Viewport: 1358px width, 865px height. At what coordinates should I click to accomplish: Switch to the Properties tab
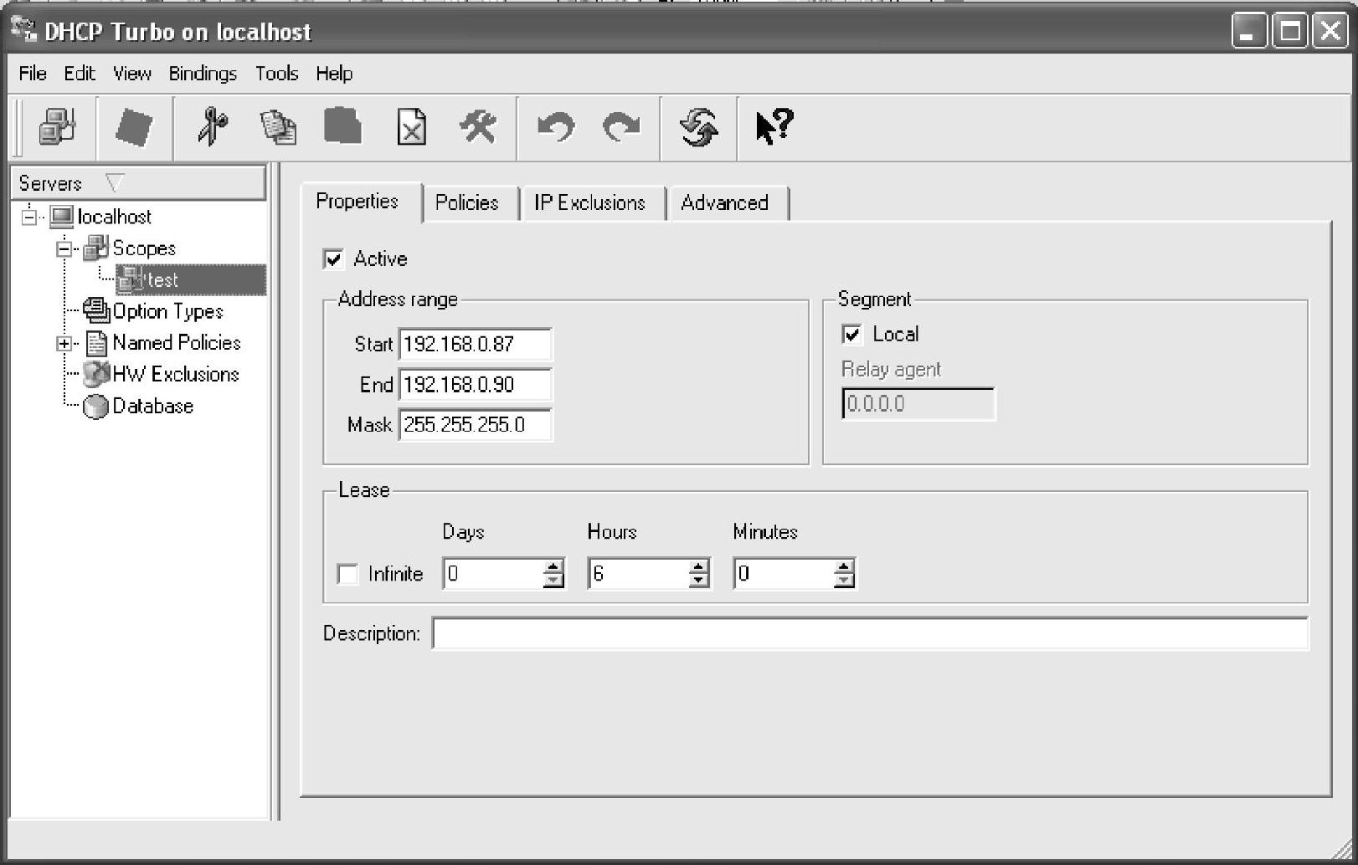point(360,202)
